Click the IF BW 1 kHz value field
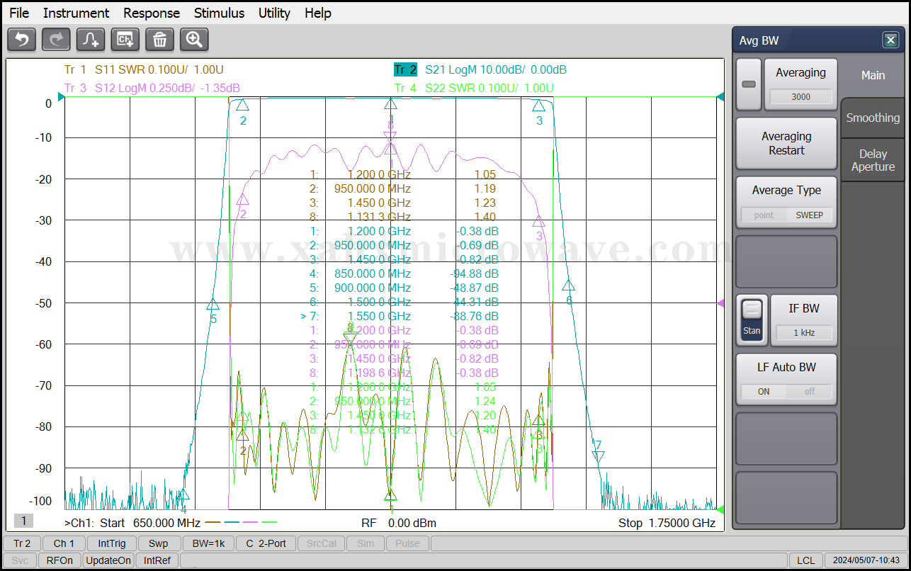The height and width of the screenshot is (571, 911). click(x=804, y=332)
